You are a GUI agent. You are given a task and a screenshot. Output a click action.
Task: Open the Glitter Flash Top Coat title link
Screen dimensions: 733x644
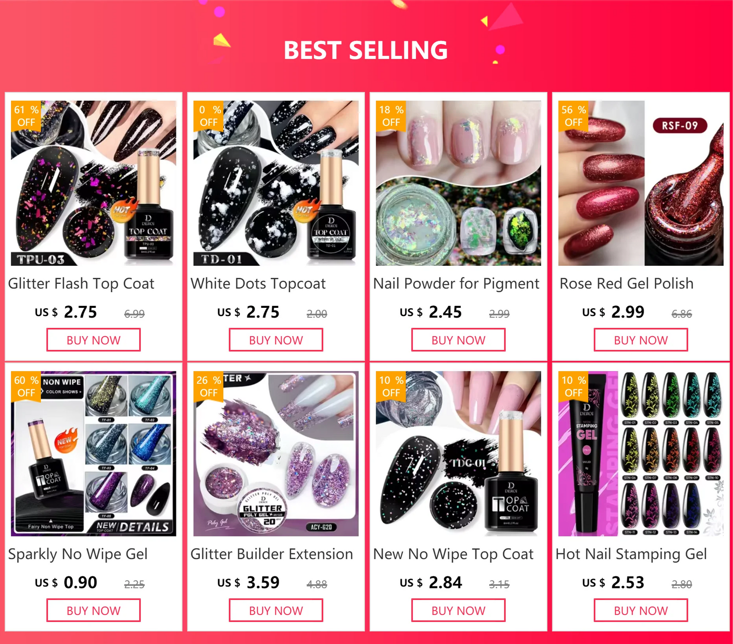[81, 283]
